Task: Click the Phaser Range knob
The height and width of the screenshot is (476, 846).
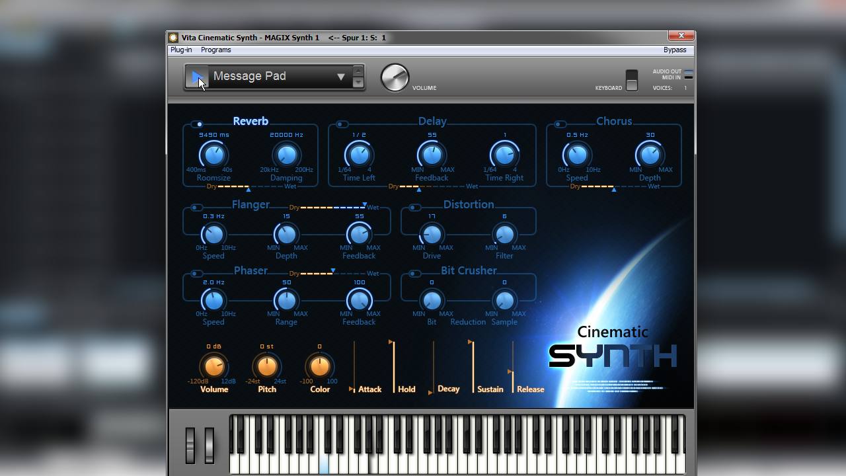Action: (x=286, y=300)
